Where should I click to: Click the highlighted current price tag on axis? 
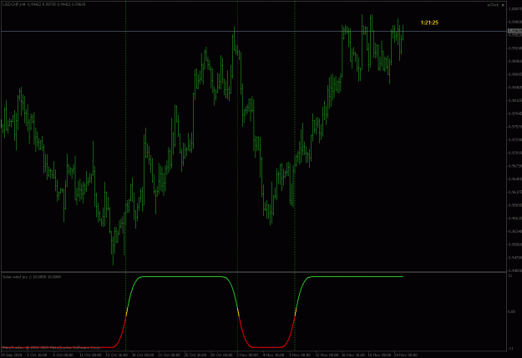click(x=514, y=31)
